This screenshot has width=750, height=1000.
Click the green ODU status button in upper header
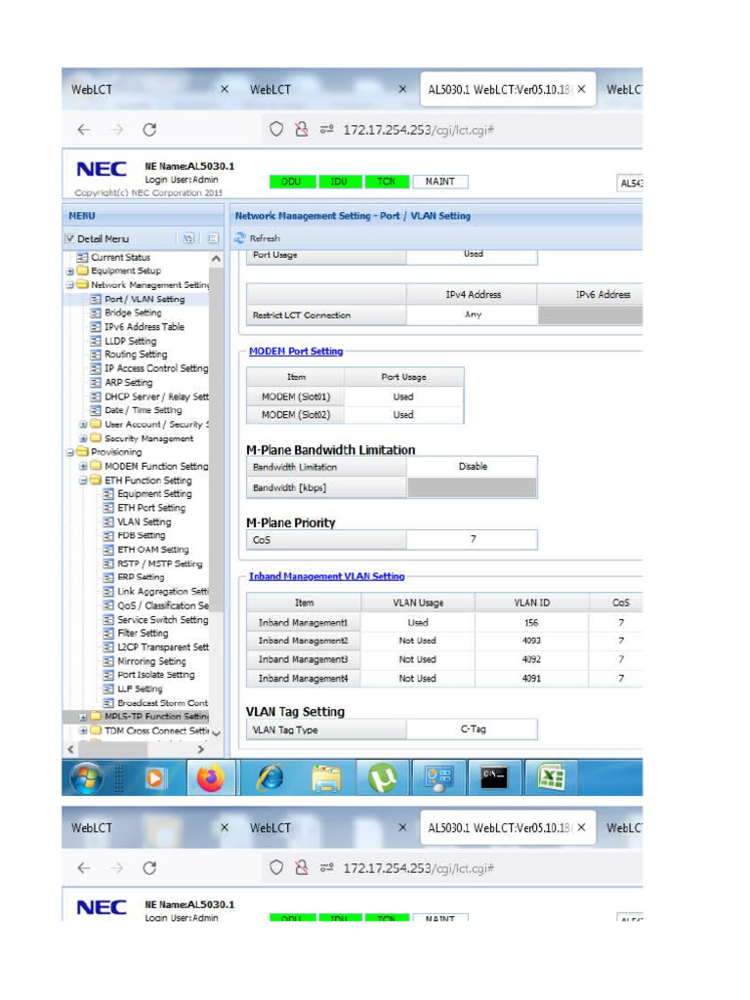point(291,182)
